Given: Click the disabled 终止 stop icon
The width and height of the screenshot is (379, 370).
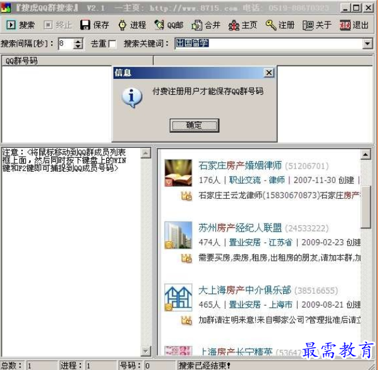Looking at the screenshot, I should click(48, 25).
